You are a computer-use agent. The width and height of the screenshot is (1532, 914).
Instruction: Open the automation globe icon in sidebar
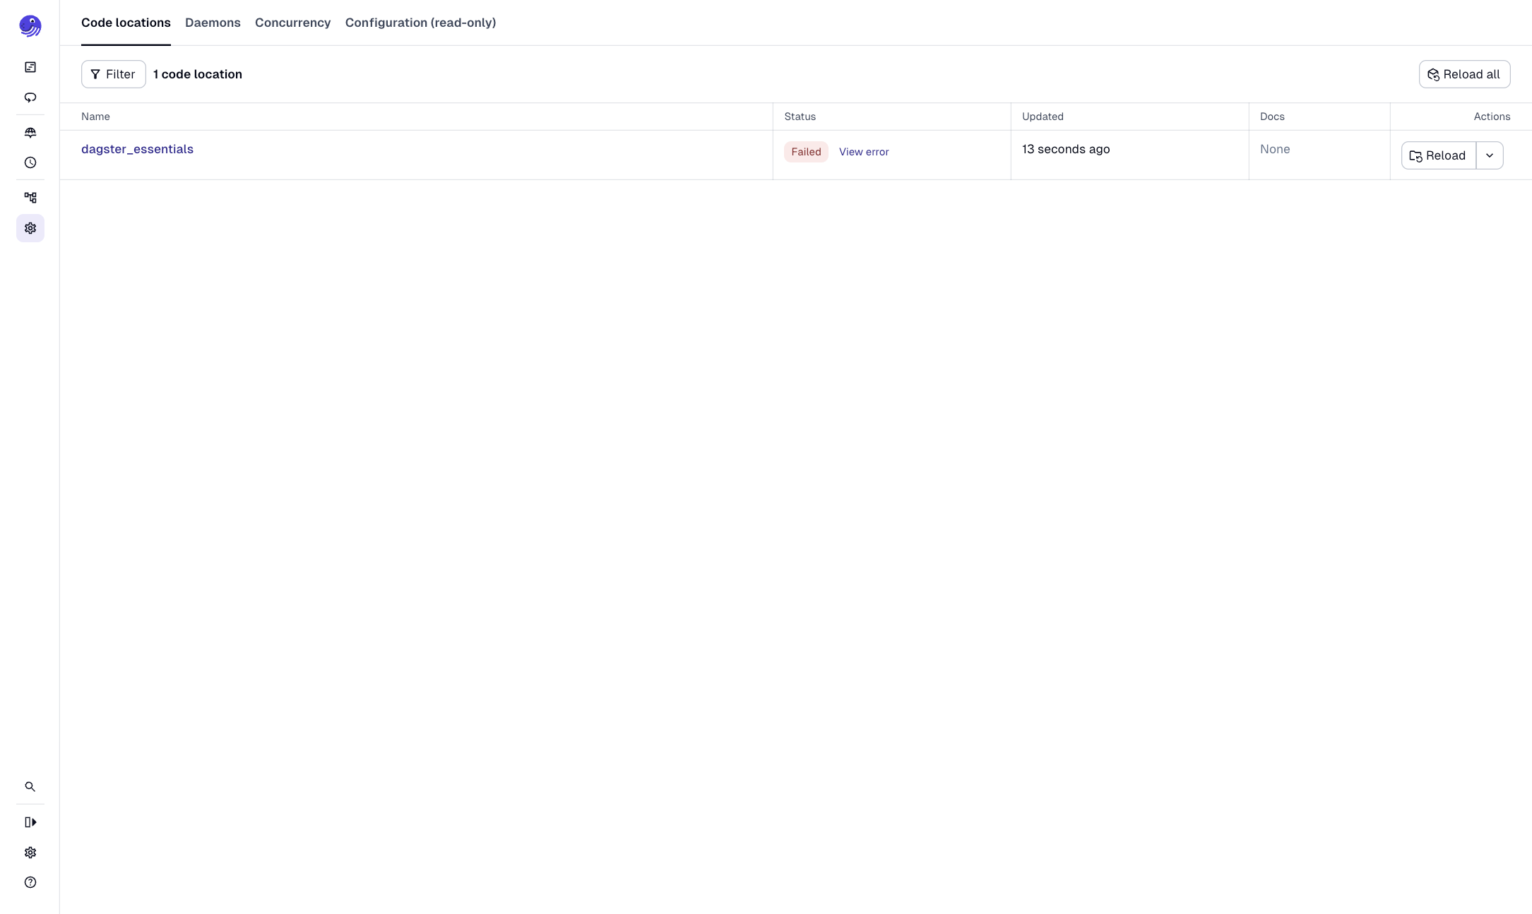(x=30, y=132)
